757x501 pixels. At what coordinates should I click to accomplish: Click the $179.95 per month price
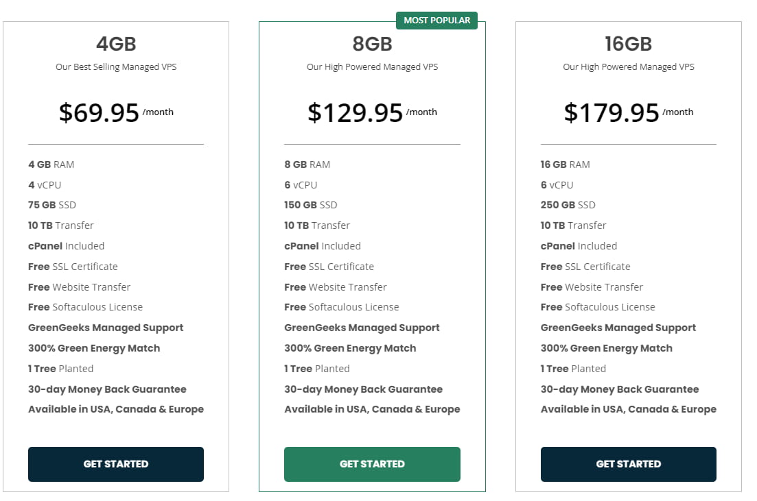pos(612,113)
